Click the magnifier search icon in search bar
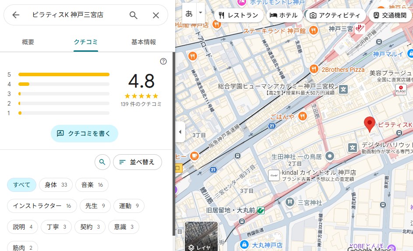 coord(134,15)
